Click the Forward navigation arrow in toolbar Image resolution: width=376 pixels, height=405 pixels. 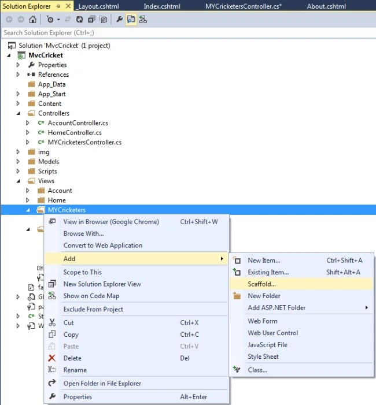coord(21,20)
